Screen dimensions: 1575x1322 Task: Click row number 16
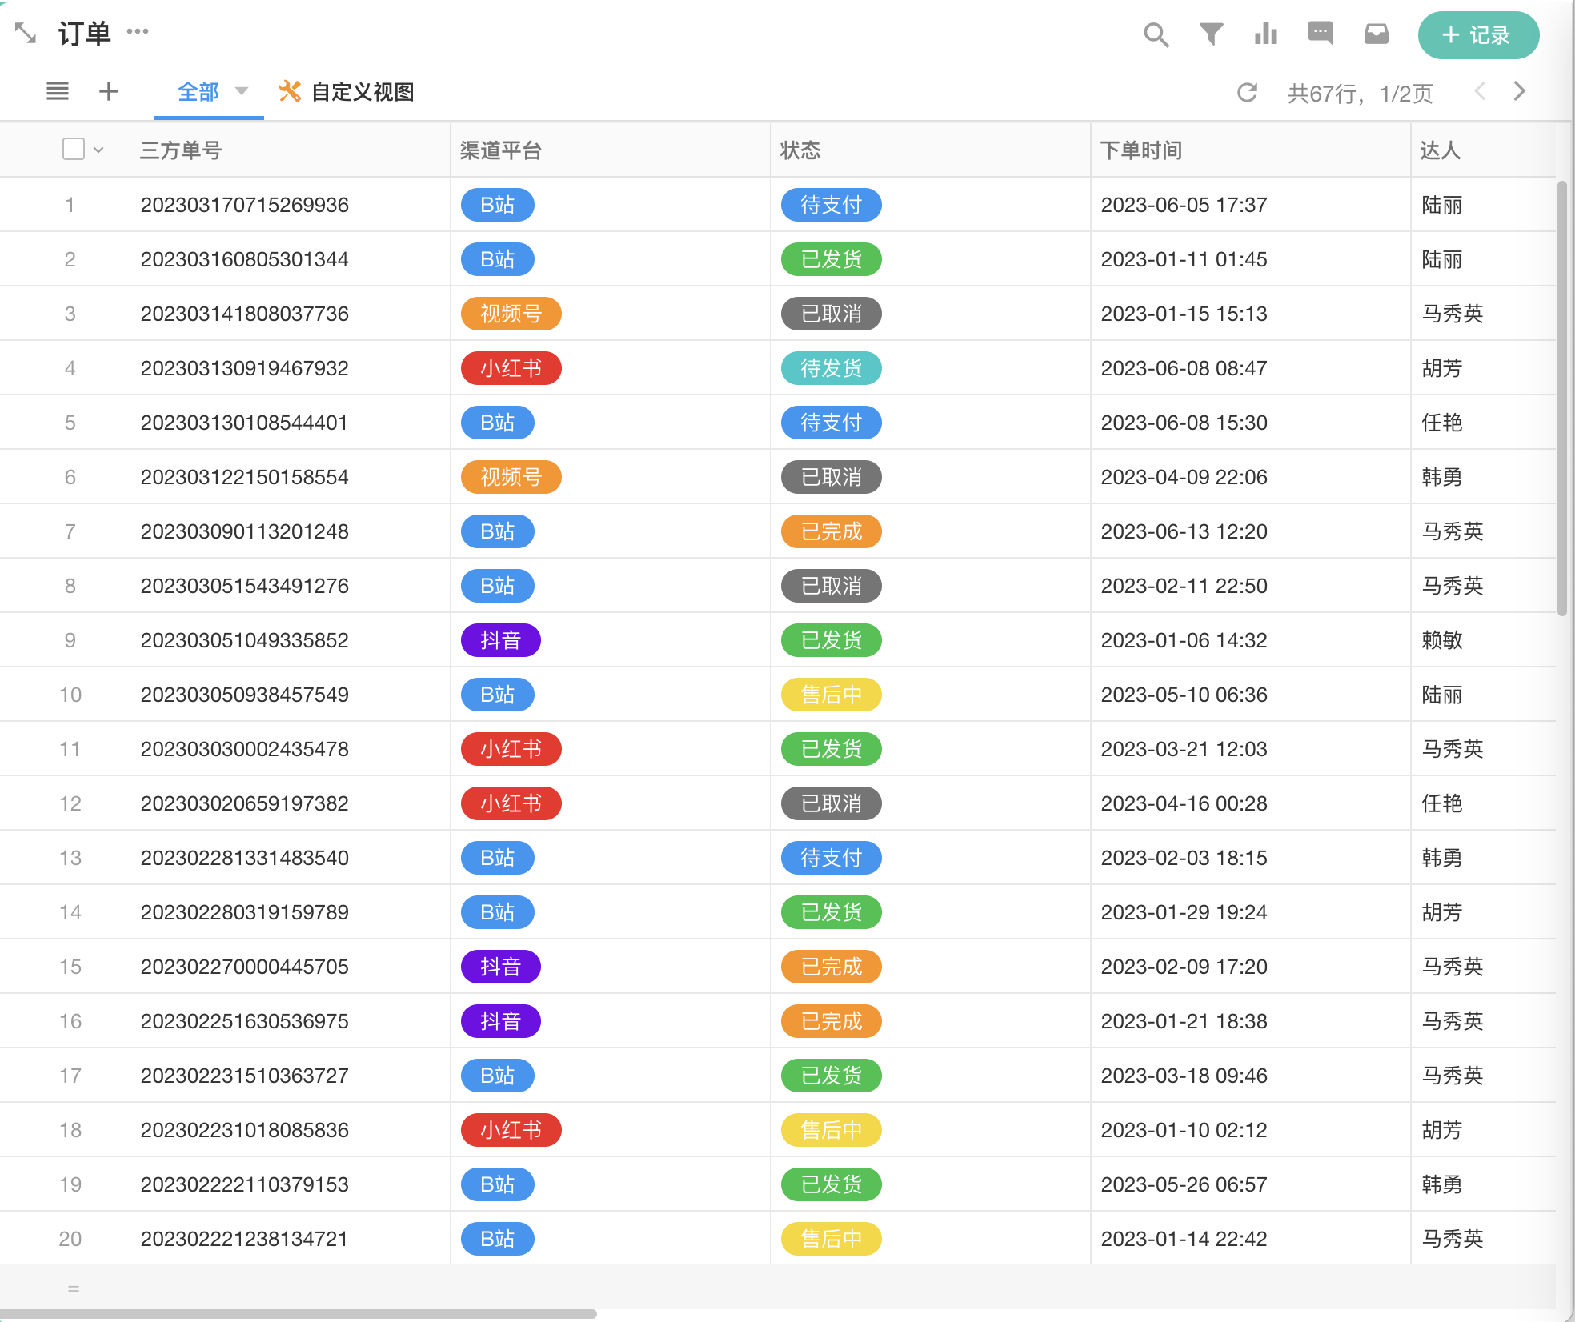point(70,1021)
